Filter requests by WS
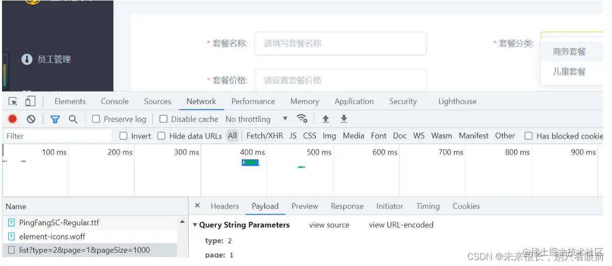The width and height of the screenshot is (612, 266). (419, 136)
